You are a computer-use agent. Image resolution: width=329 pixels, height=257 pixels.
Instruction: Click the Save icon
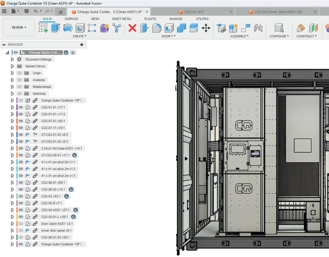point(27,11)
